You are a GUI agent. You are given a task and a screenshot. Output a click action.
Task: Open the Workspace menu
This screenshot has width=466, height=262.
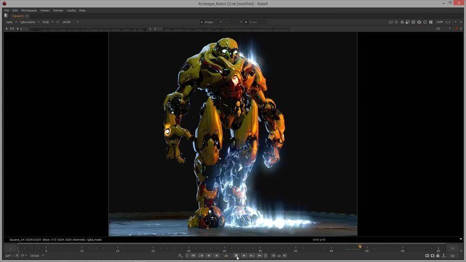[x=29, y=10]
